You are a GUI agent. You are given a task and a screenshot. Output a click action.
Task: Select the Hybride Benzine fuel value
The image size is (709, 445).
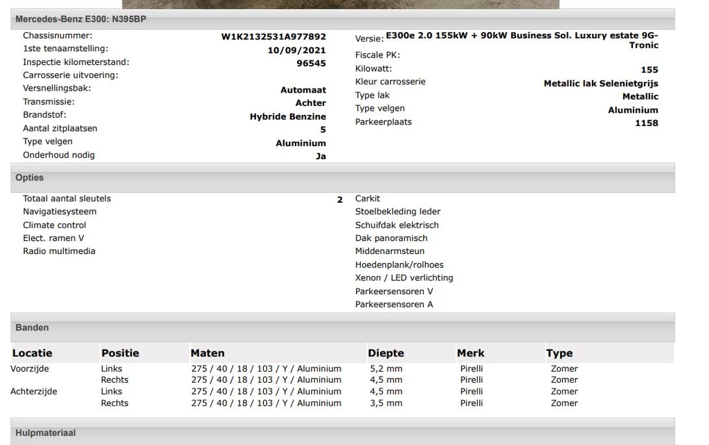pyautogui.click(x=287, y=116)
